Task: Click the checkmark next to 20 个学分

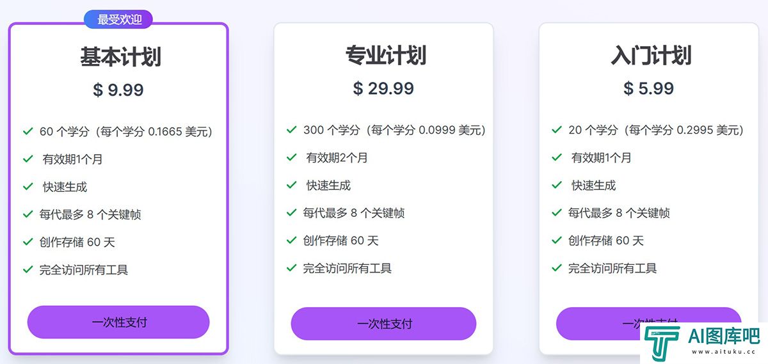Action: click(x=557, y=130)
